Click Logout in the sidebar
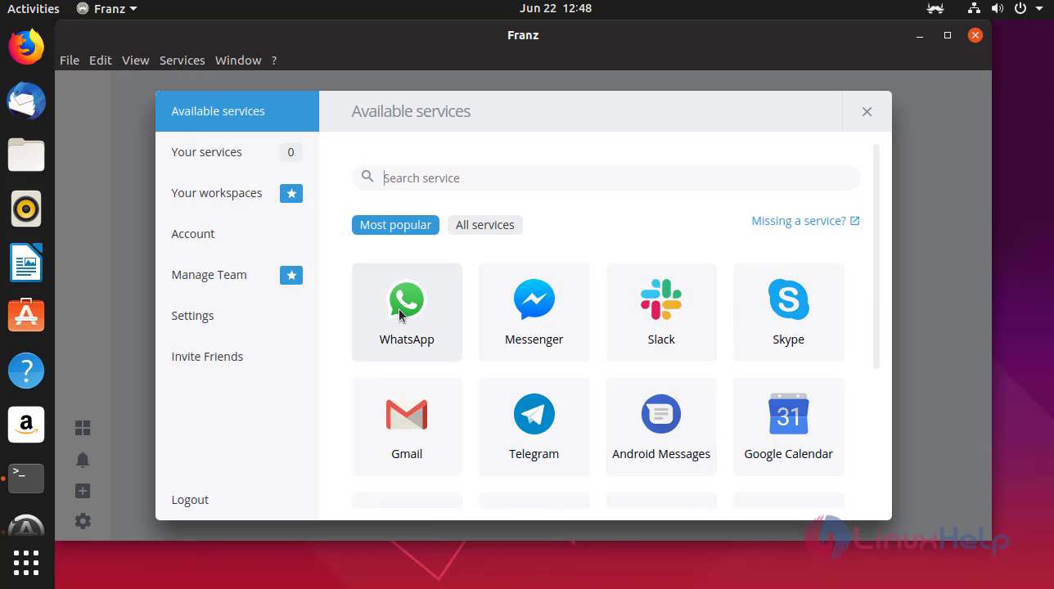 point(190,500)
